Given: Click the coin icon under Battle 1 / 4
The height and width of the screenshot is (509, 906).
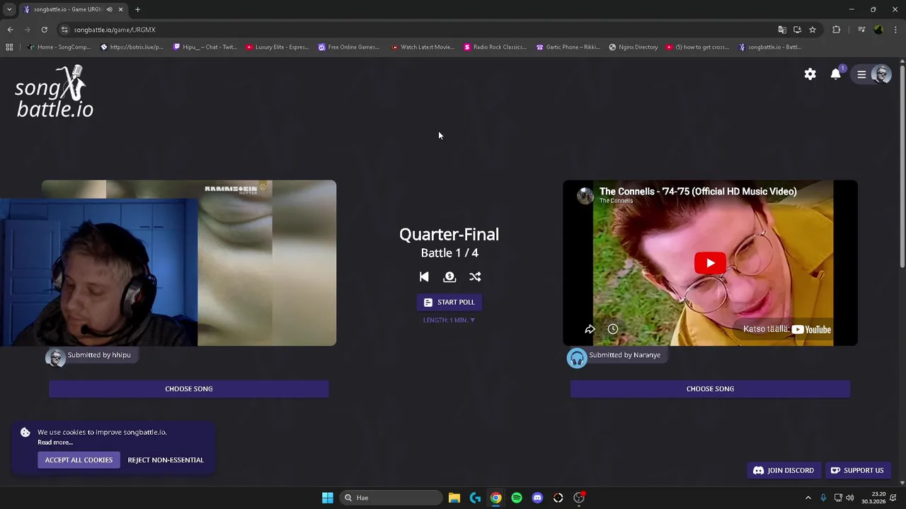Looking at the screenshot, I should click(x=449, y=277).
